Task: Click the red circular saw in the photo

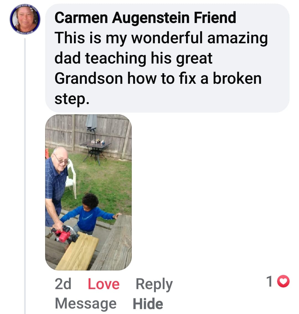Action: point(64,234)
